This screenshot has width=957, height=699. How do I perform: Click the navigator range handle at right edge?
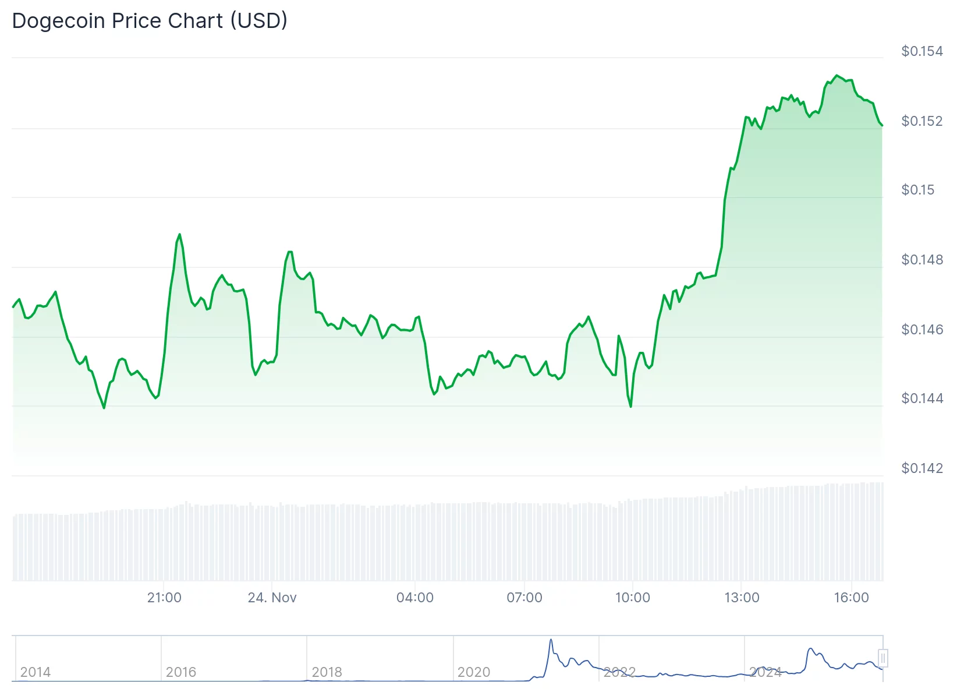882,658
